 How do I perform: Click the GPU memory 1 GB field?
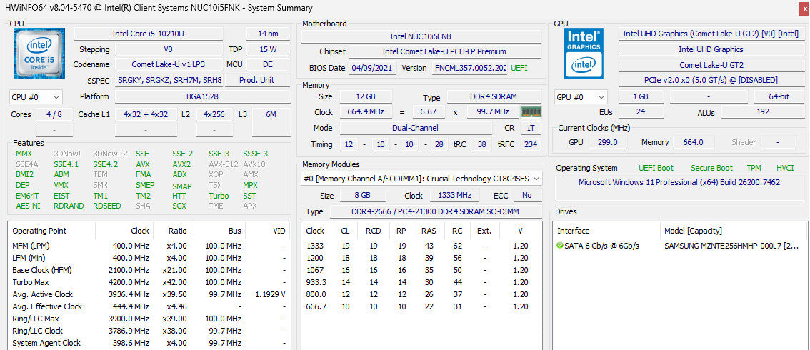point(641,96)
